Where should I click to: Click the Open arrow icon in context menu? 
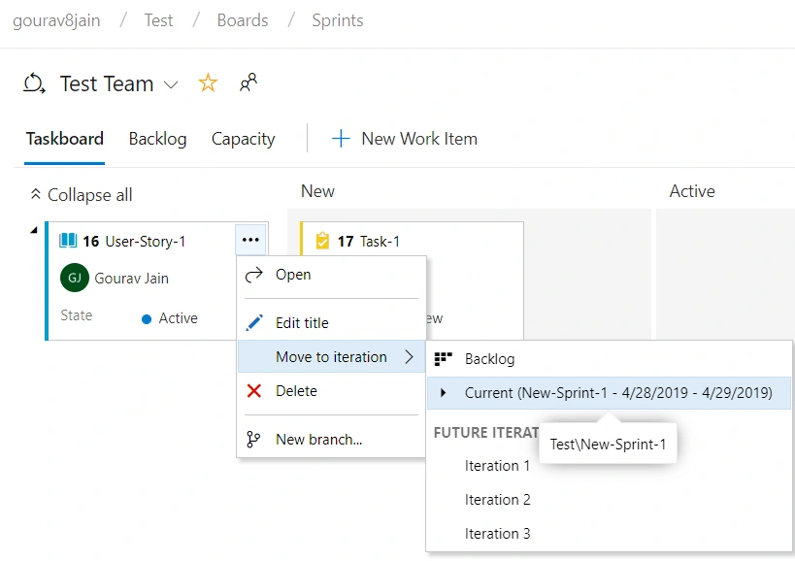[x=254, y=275]
